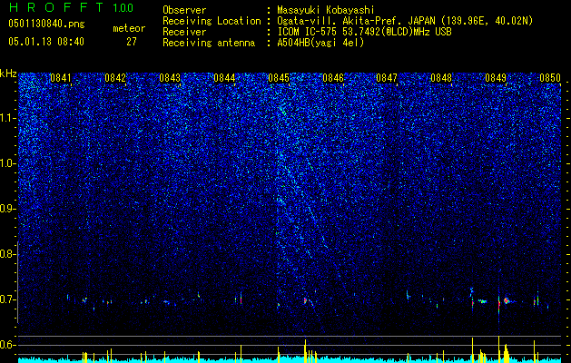This screenshot has height=363, width=571.
Task: Click the ICOM IC-575 receiver value
Action: point(364,32)
